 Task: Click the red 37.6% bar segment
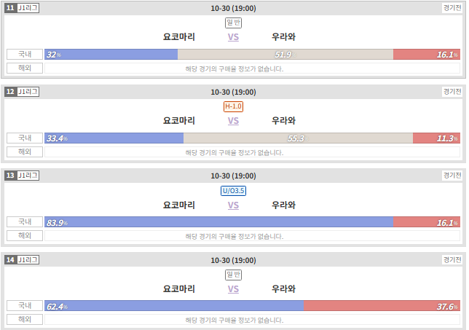[x=382, y=306]
